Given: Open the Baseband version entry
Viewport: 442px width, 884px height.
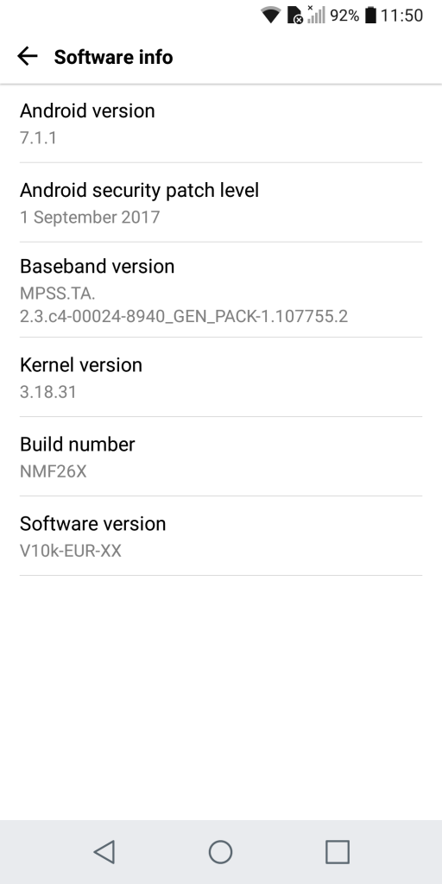Looking at the screenshot, I should pos(221,290).
